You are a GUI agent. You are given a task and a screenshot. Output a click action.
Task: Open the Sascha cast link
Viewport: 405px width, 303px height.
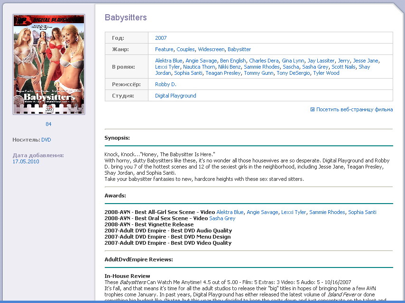click(291, 67)
